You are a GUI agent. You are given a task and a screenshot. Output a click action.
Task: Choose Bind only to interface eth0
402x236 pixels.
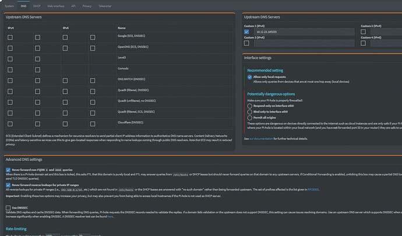(x=250, y=111)
